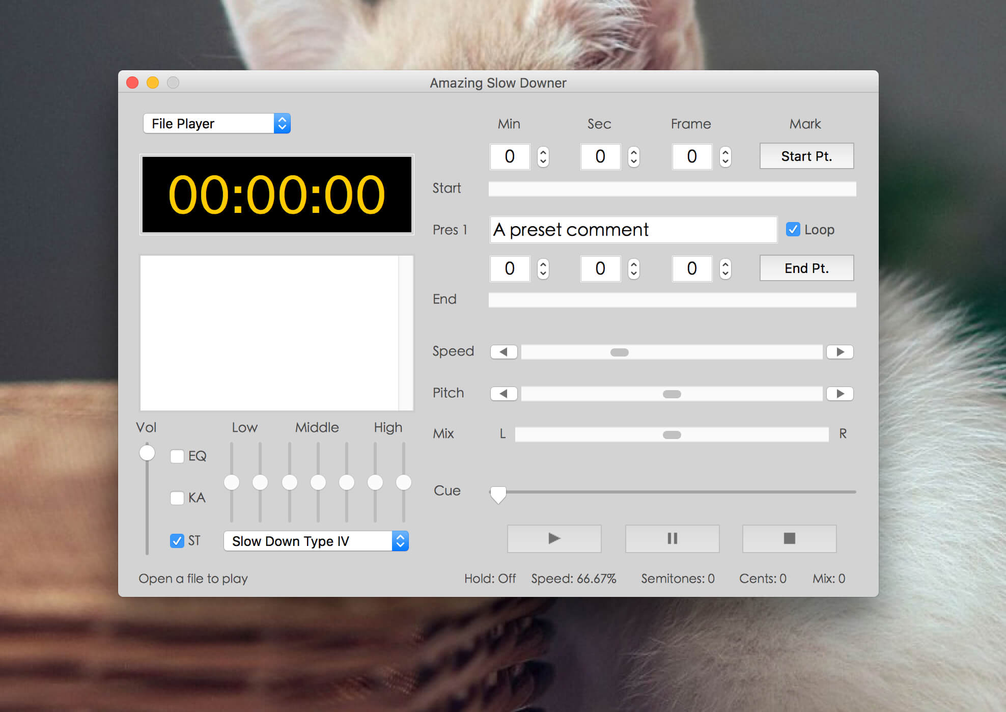Increment the Start Point Sec stepper
This screenshot has height=712, width=1006.
click(633, 151)
